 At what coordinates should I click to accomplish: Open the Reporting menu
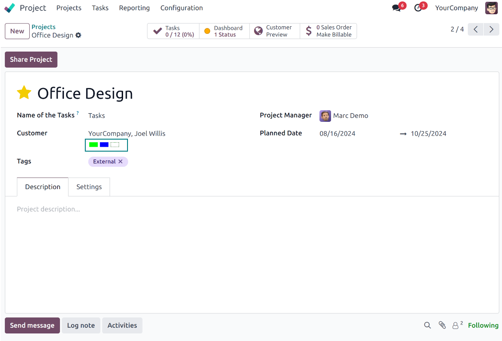pyautogui.click(x=134, y=8)
